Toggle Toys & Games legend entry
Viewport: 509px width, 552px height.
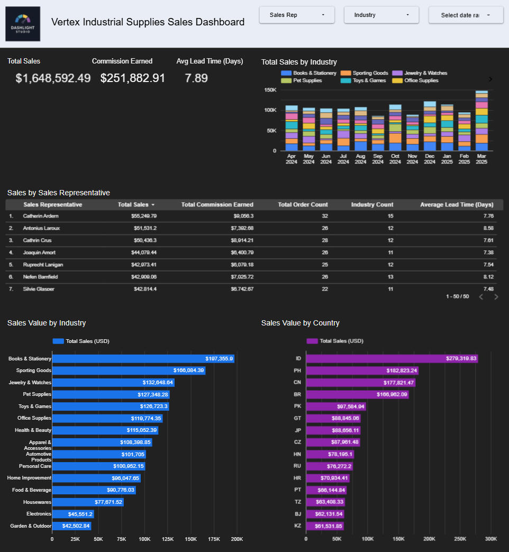[x=365, y=80]
